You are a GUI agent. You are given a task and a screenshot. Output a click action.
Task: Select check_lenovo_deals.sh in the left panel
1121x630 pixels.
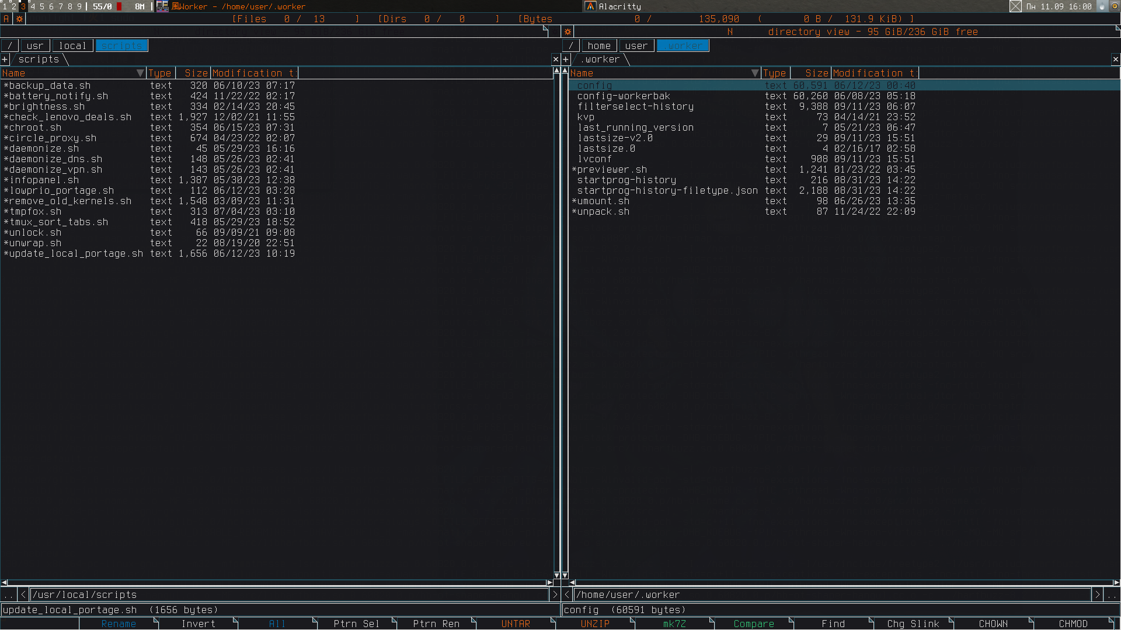(x=277, y=117)
